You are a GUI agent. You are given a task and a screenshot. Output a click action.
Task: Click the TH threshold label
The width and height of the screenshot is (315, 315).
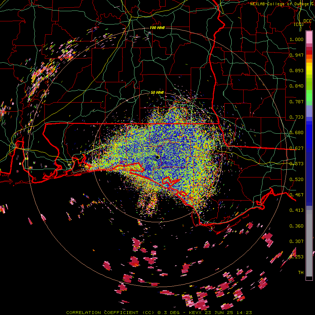tap(301, 272)
